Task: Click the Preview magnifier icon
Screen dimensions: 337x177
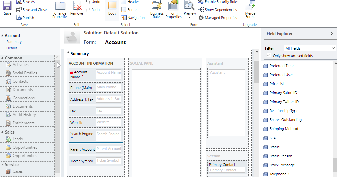Action: [x=189, y=5]
